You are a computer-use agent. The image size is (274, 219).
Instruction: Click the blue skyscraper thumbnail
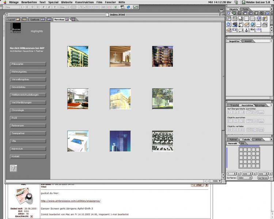(120, 141)
